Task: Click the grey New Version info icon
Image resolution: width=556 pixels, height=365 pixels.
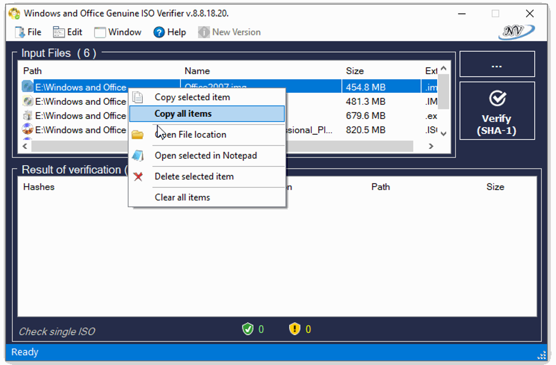Action: [203, 32]
